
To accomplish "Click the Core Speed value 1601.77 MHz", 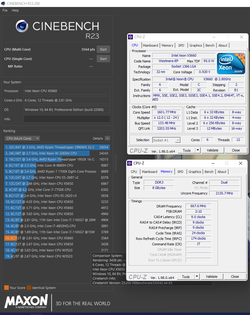I will coord(167,112).
